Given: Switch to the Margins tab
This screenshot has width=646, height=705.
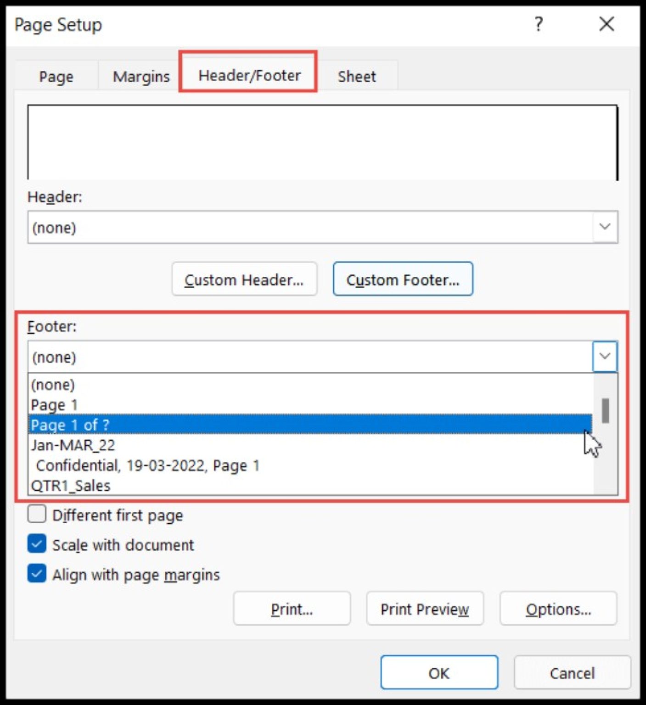Looking at the screenshot, I should [140, 76].
